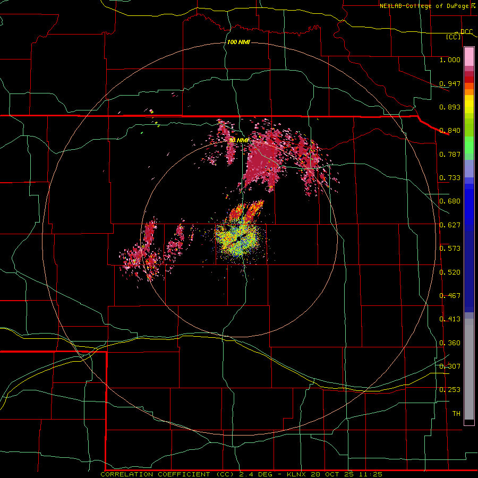Click the 0.947 legend value
Viewport: 478px width, 478px height.
click(450, 83)
